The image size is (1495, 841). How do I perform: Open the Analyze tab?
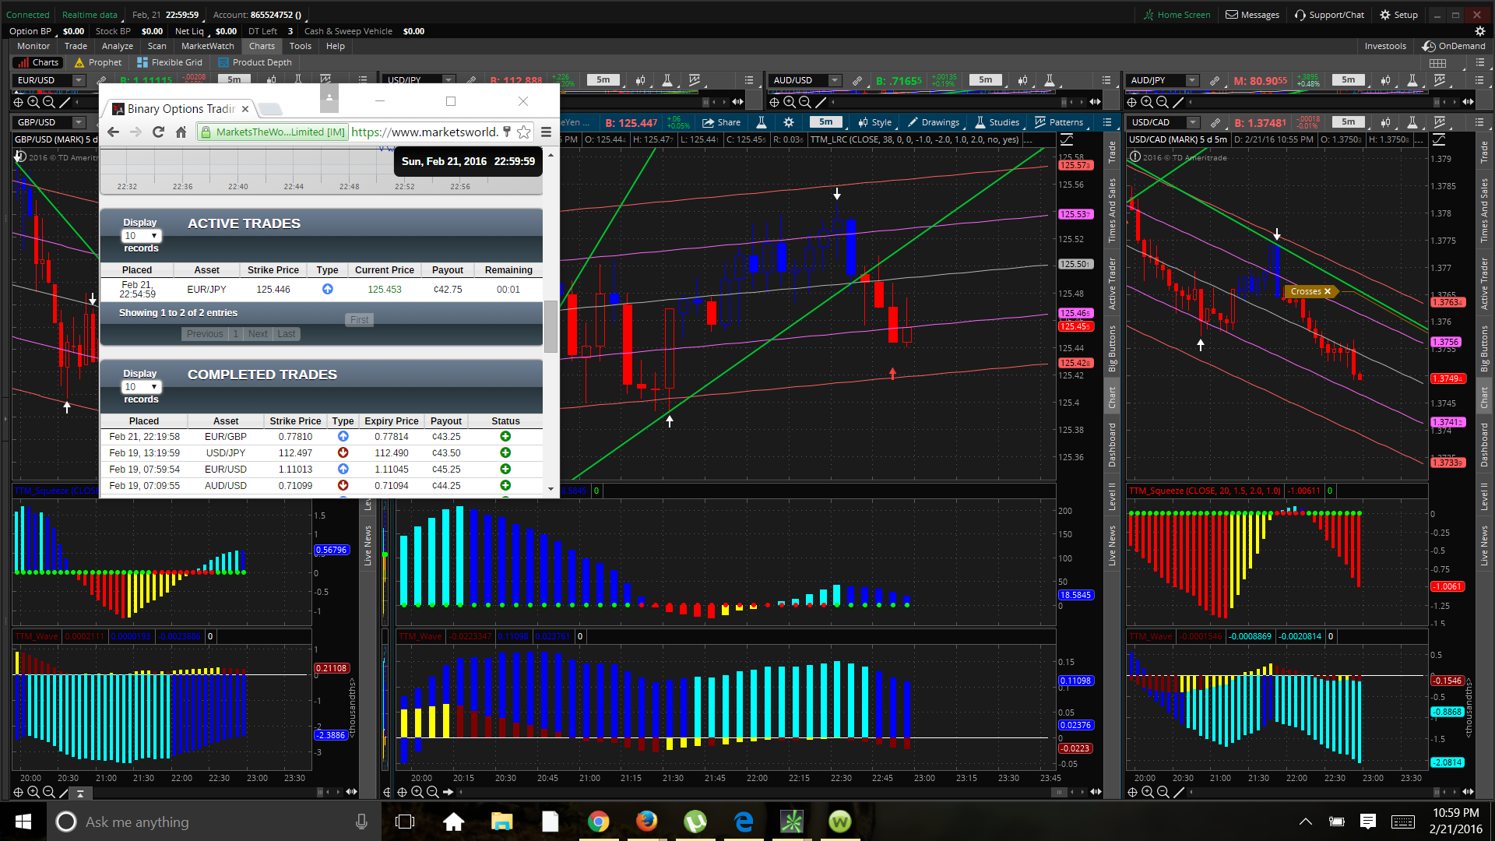tap(118, 47)
